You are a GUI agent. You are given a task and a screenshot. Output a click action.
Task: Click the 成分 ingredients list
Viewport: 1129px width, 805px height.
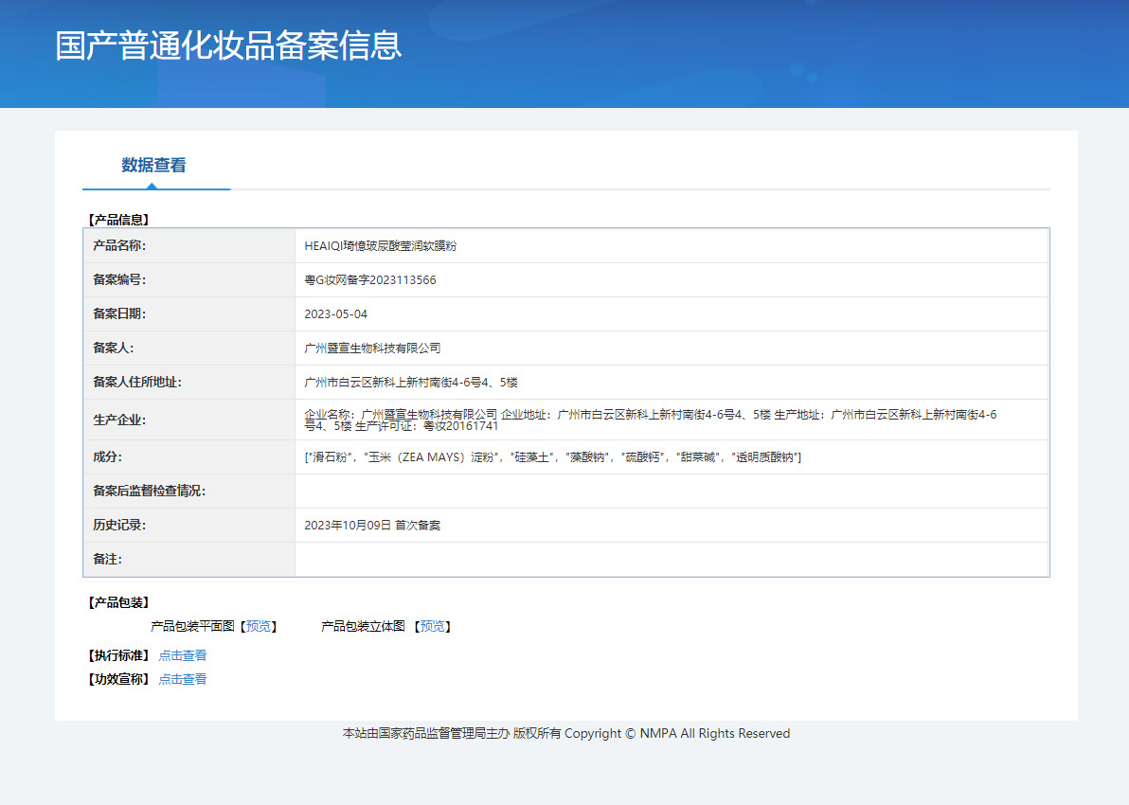coord(552,457)
